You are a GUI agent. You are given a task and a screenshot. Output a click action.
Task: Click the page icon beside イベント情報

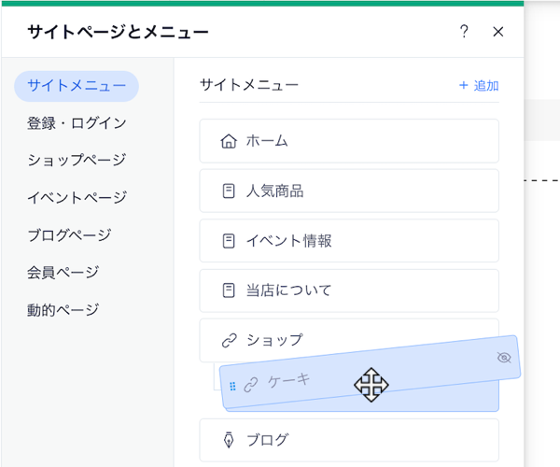coord(229,241)
